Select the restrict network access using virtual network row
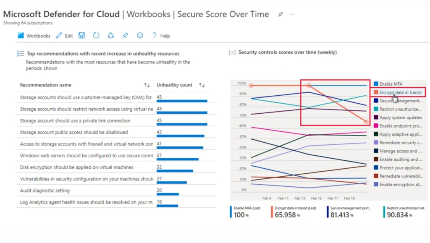Screen dimensions: 430x243 [x=116, y=109]
